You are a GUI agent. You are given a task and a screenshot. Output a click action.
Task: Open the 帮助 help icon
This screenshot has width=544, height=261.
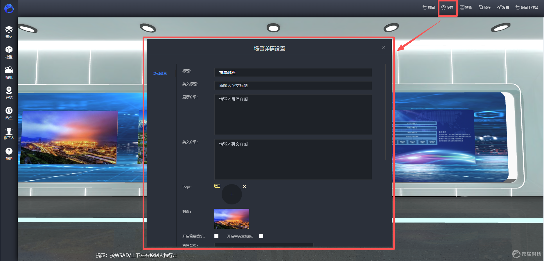point(9,154)
